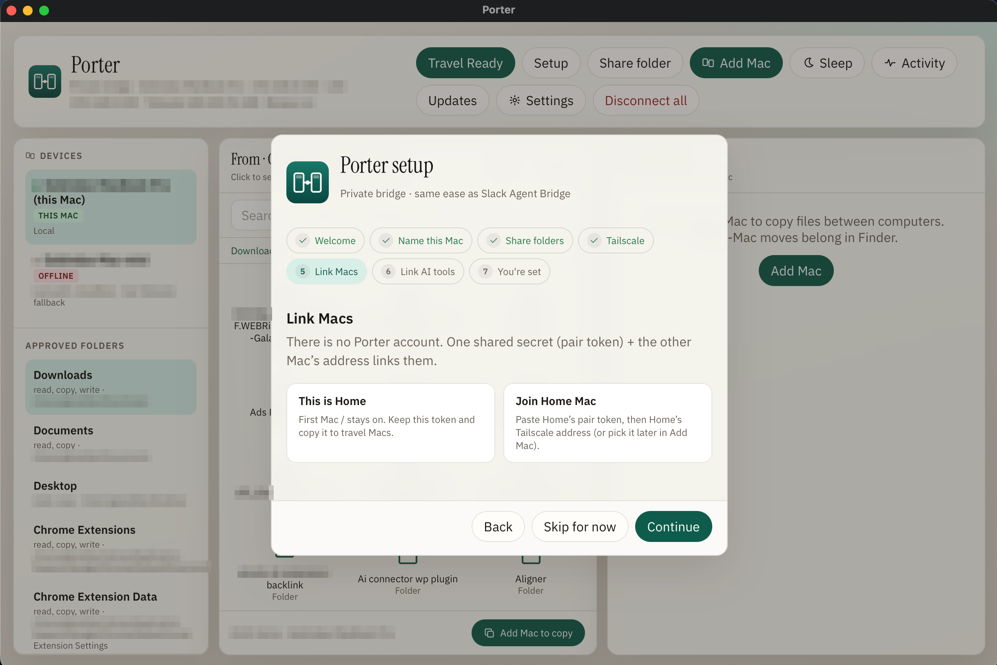Select the (this Mac) device in Devices
Screen dimensions: 997x665
(x=111, y=207)
